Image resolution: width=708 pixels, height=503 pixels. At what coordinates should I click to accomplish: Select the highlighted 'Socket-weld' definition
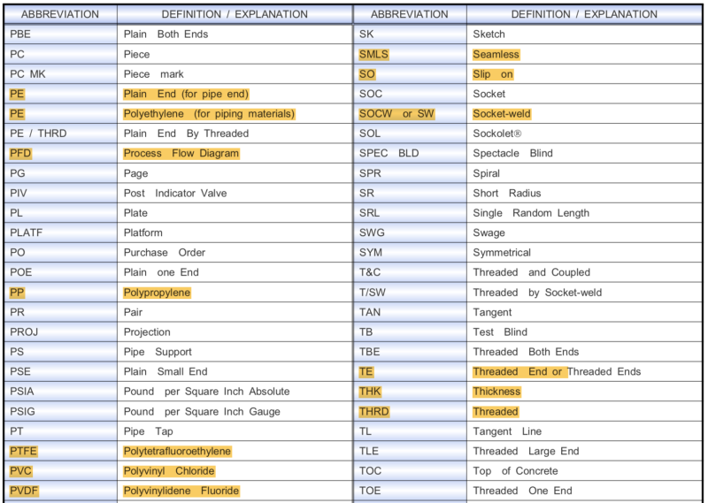(x=502, y=114)
